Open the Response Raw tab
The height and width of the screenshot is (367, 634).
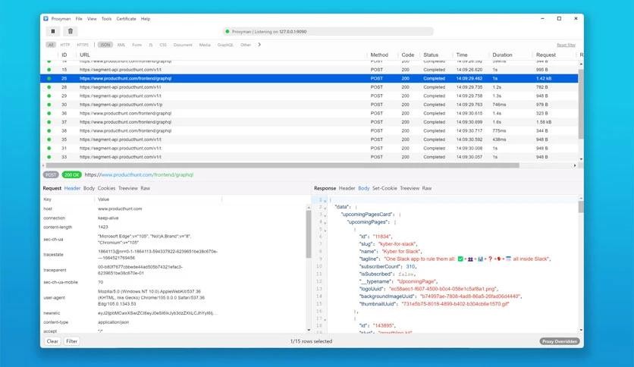point(426,188)
